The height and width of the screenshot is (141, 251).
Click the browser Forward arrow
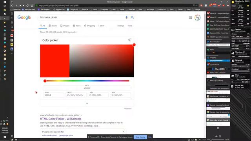click(16, 5)
